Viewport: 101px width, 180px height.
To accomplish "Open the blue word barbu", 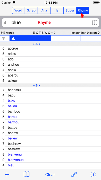I will (x=12, y=117).
